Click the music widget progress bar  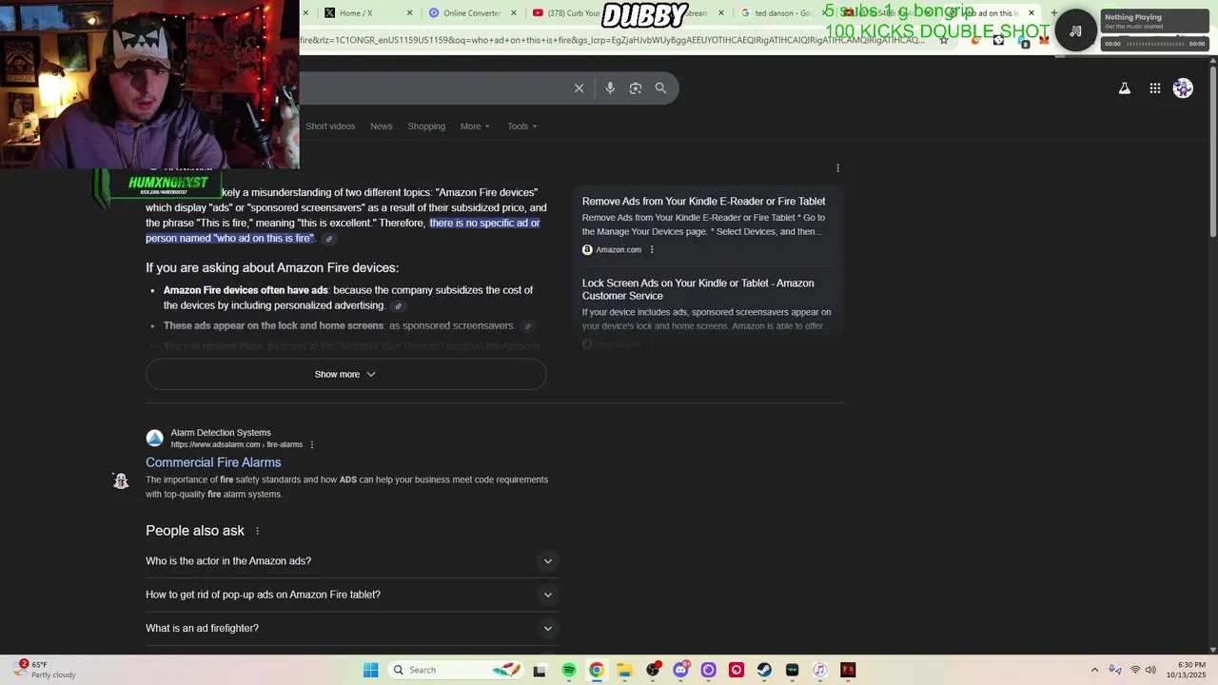point(1155,44)
